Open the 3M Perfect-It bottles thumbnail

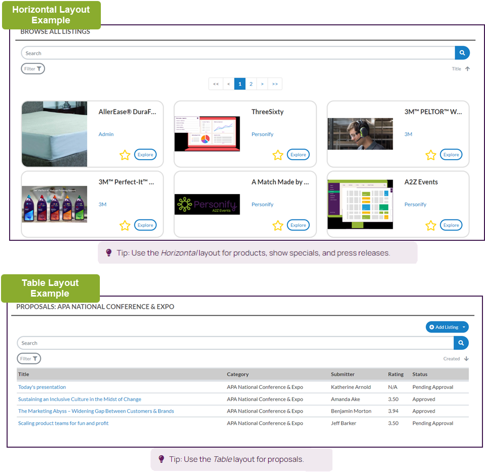click(54, 204)
